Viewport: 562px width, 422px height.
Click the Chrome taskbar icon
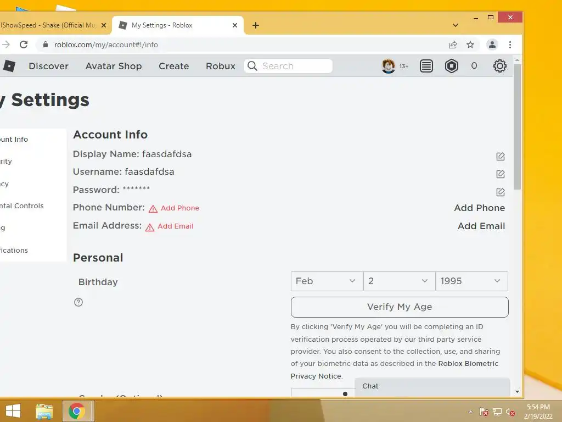tap(77, 411)
